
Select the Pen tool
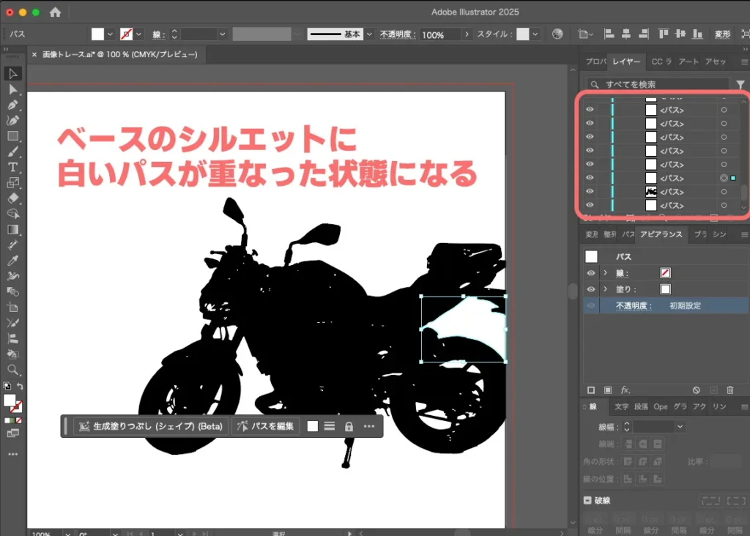[13, 105]
